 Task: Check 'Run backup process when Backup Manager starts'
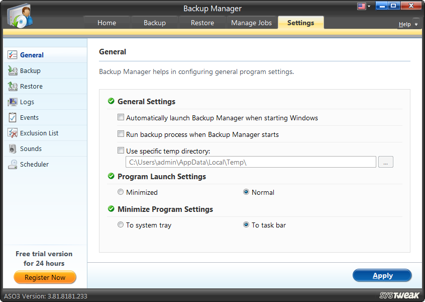(121, 134)
